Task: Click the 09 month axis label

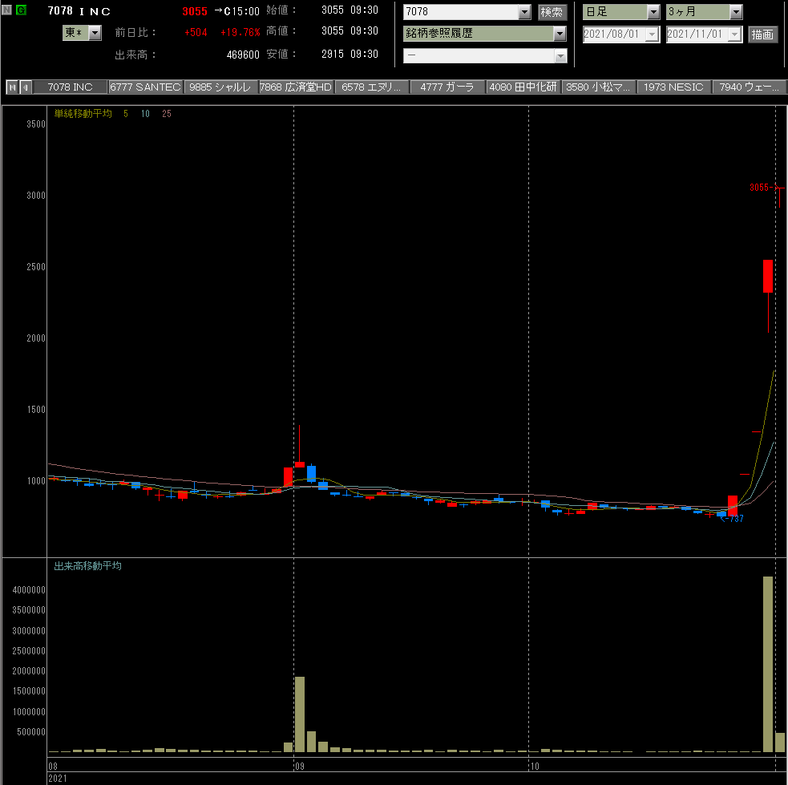Action: 300,767
